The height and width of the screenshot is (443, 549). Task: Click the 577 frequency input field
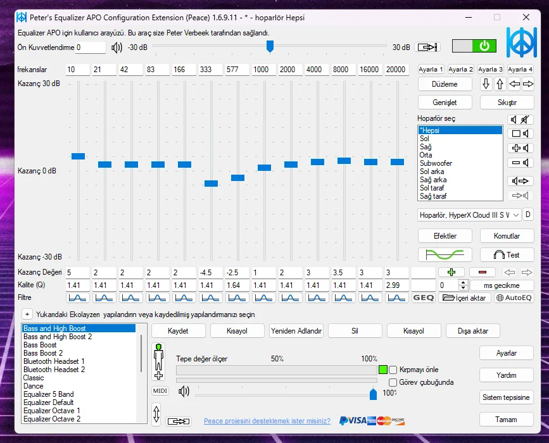[237, 69]
